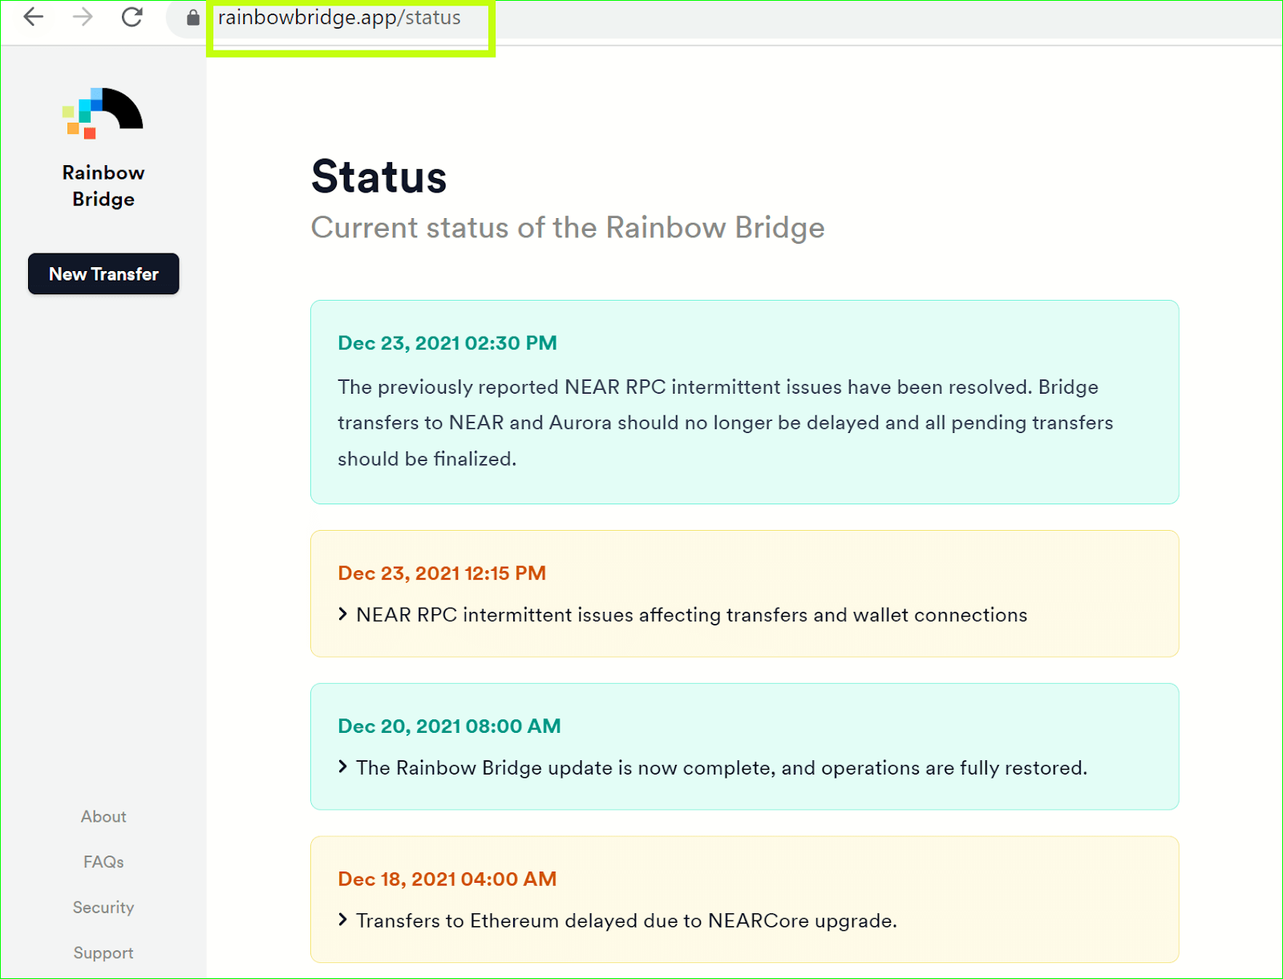Select the Dec 23 02:30 PM timestamp

(x=447, y=342)
